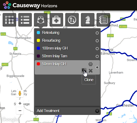The image size is (137, 123).
Task: Open the chess knight strategy icon
Action: (88, 20)
